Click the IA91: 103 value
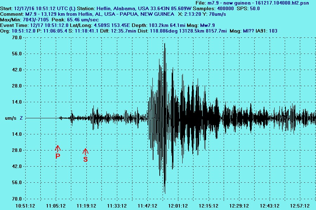Screen dimensions: 316x210 pyautogui.click(x=266, y=31)
